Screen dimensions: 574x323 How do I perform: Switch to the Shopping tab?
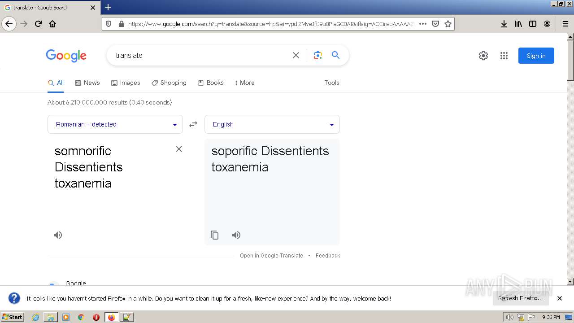click(x=169, y=83)
